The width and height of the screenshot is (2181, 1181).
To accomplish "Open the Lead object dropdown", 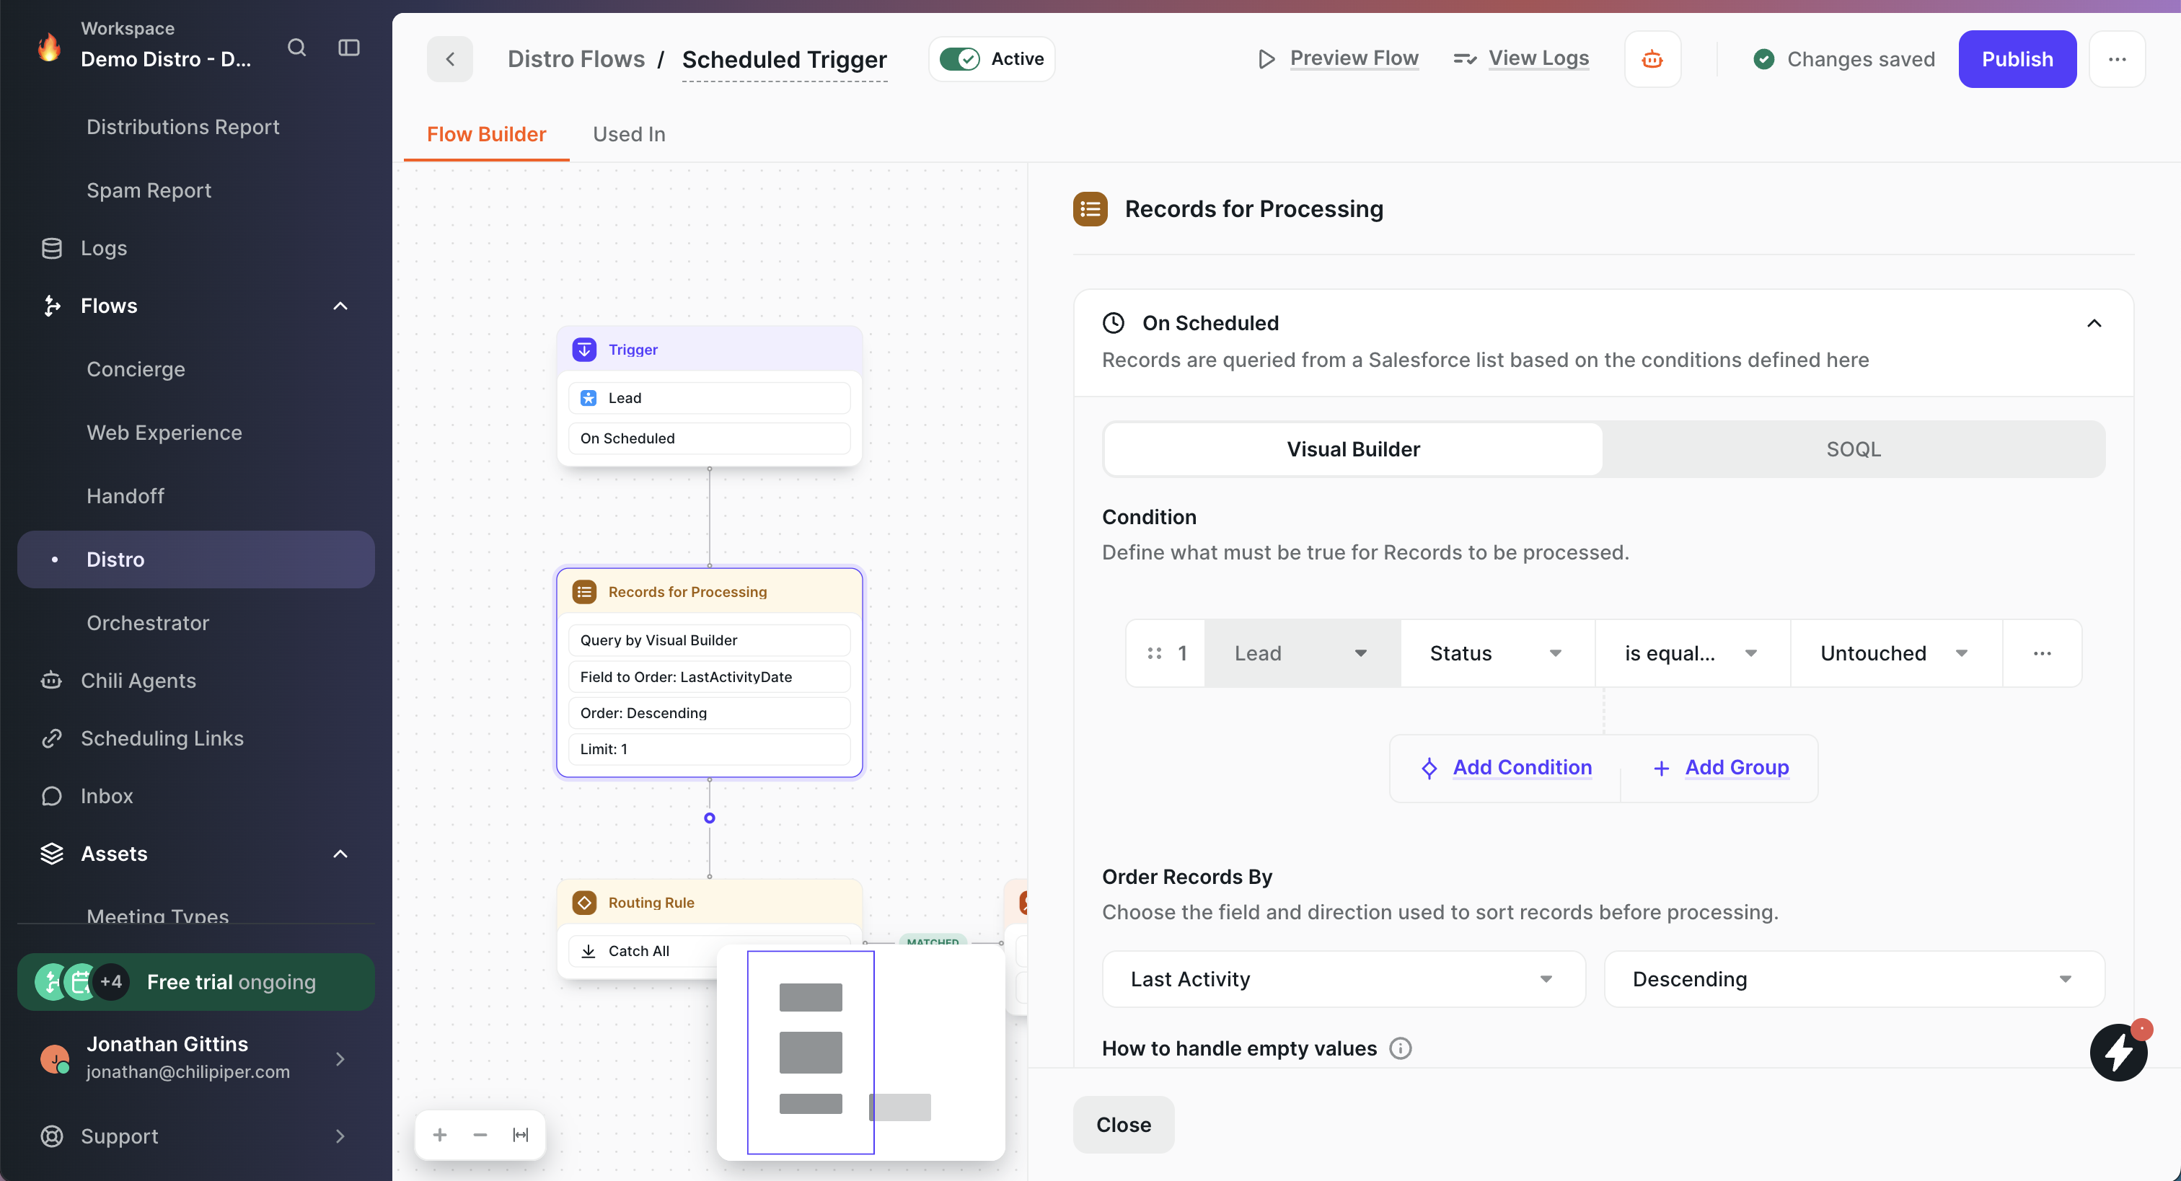I will (x=1301, y=653).
